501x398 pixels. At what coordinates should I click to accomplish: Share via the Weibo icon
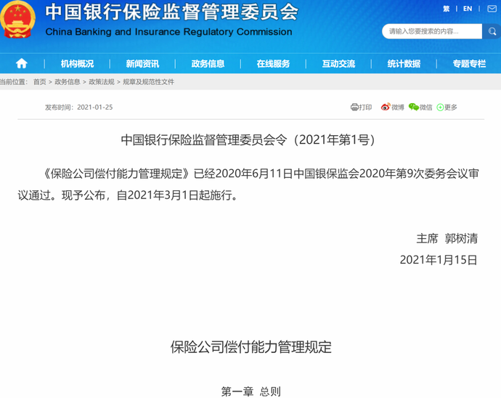[x=386, y=107]
